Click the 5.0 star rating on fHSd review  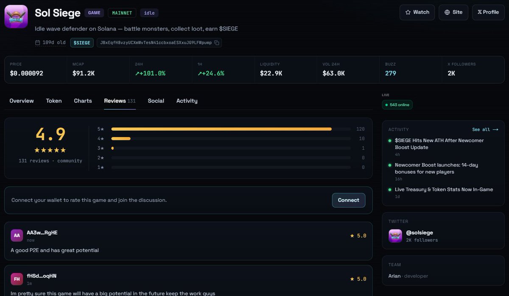(358, 279)
